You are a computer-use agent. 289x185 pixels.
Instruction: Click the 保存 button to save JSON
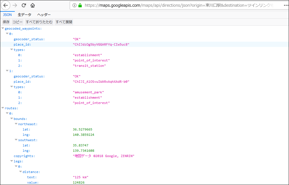pyautogui.click(x=6, y=22)
